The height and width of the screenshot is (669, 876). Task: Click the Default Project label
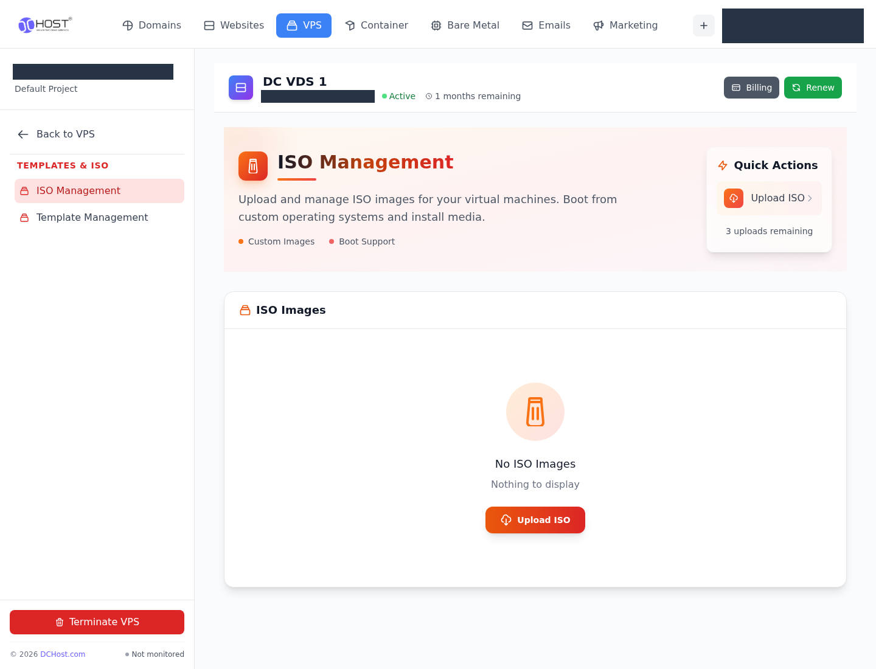(46, 89)
